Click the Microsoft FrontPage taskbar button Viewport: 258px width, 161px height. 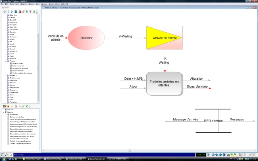click(53, 159)
